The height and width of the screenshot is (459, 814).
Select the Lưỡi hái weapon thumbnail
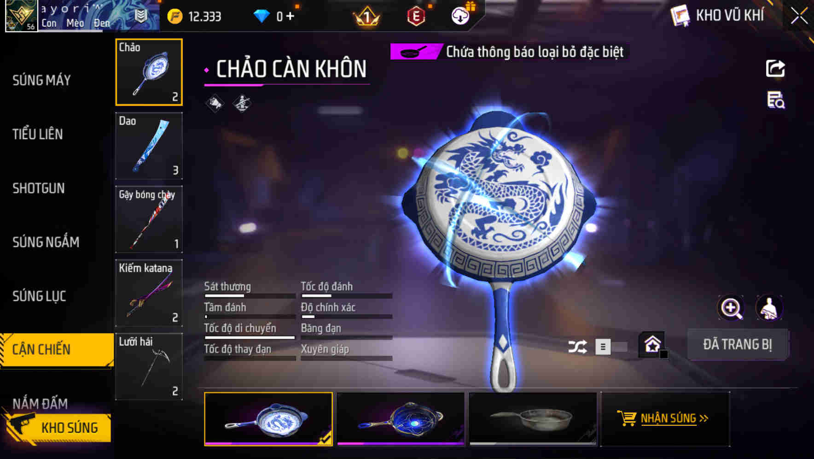[149, 366]
